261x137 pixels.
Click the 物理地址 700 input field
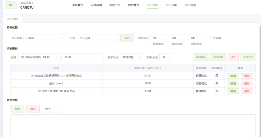[158, 38]
